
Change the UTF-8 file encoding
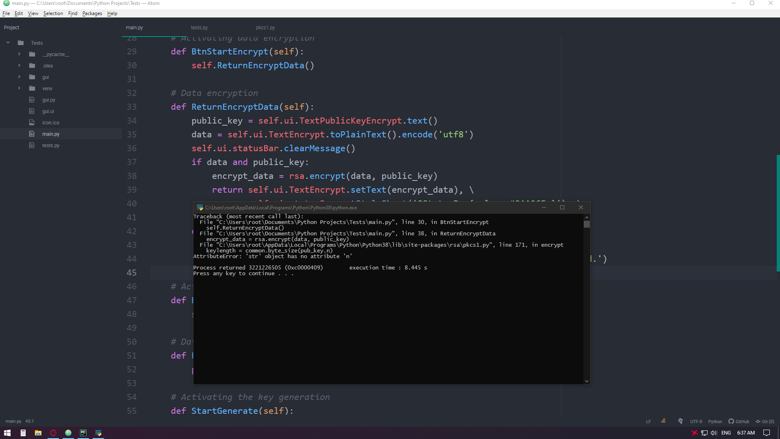click(696, 422)
